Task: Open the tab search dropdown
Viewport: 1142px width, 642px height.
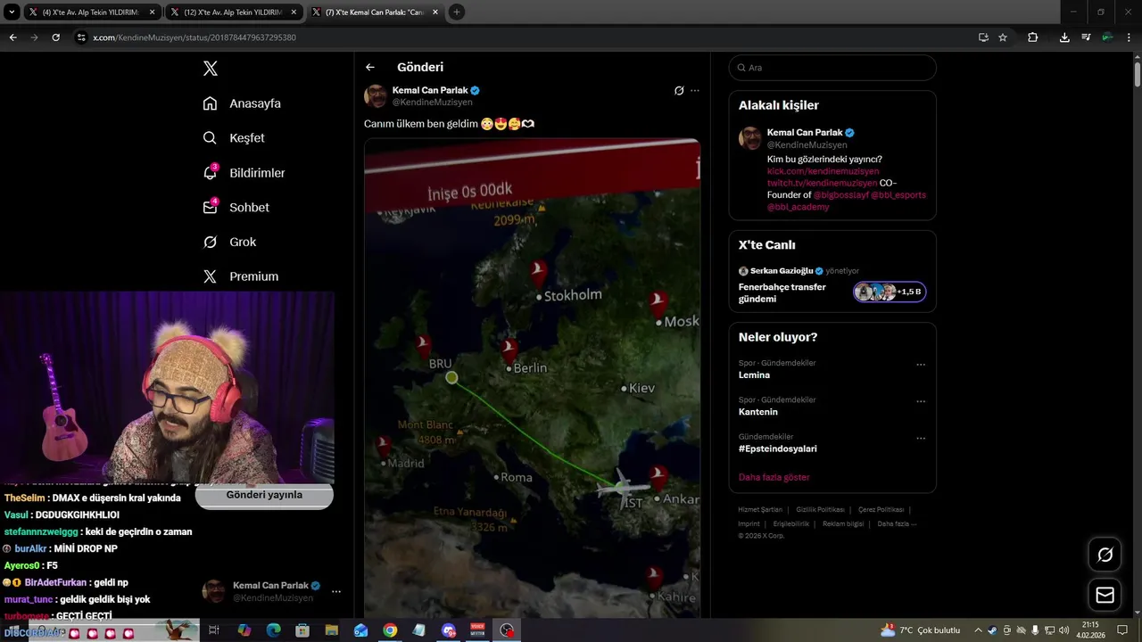Action: click(x=12, y=12)
